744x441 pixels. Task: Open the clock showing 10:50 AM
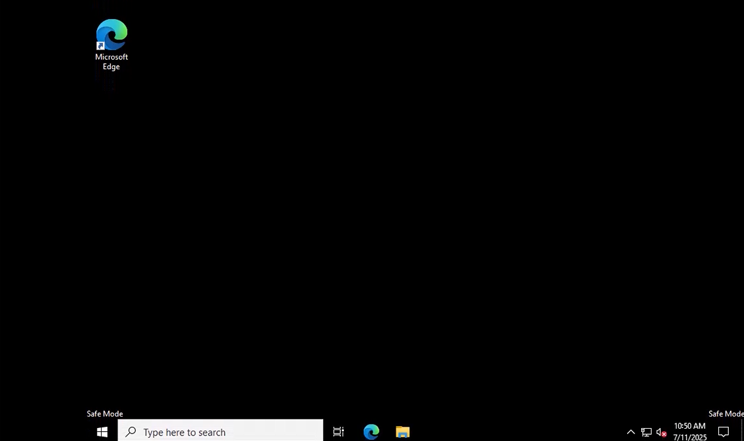[x=690, y=432]
